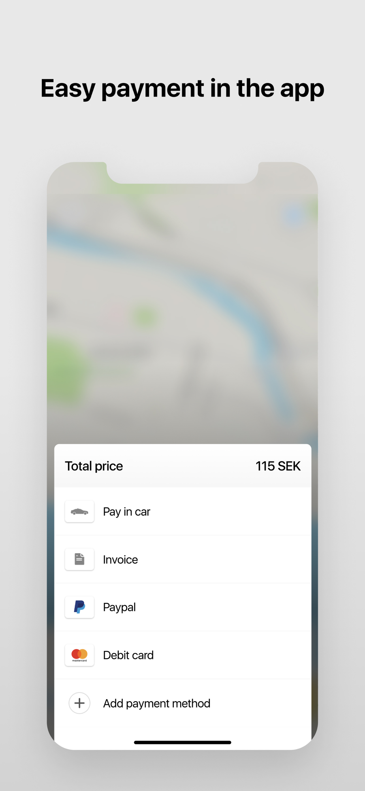The height and width of the screenshot is (791, 365).
Task: Choose Invoice as payment method
Action: point(182,559)
